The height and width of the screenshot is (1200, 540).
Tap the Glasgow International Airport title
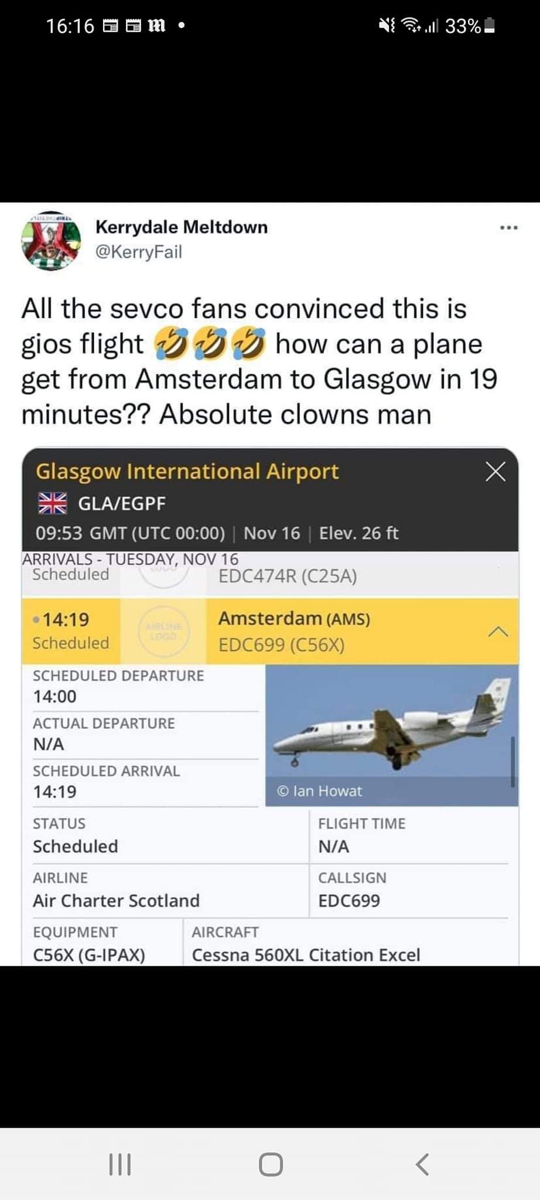pyautogui.click(x=187, y=472)
